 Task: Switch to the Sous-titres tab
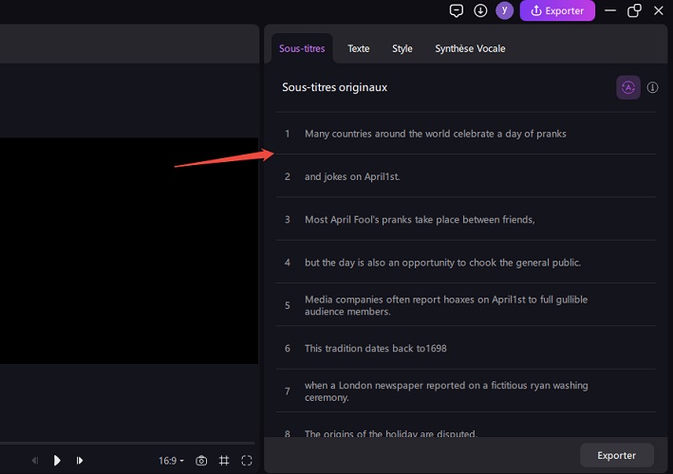[302, 48]
